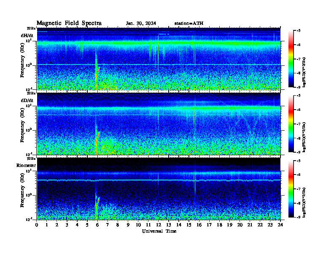Click the "Magnetic Field Spectra" title
This screenshot has width=334, height=258.
click(x=69, y=23)
